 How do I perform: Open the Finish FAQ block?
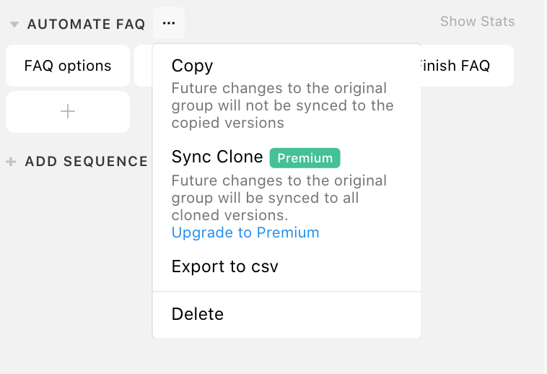(x=467, y=66)
